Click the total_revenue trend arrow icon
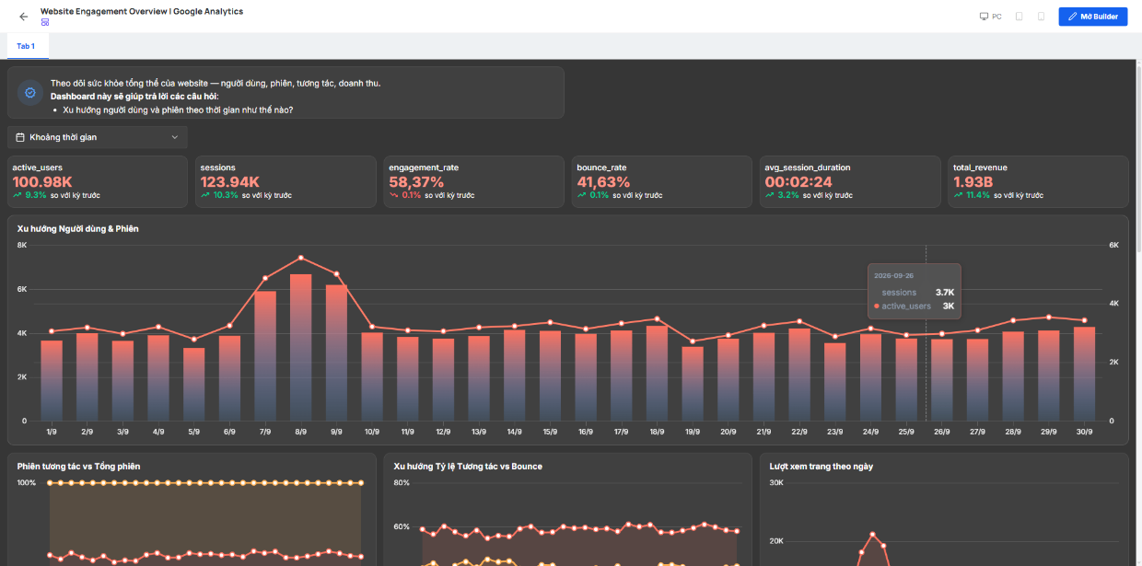Screen dimensions: 1142x566 tap(958, 195)
